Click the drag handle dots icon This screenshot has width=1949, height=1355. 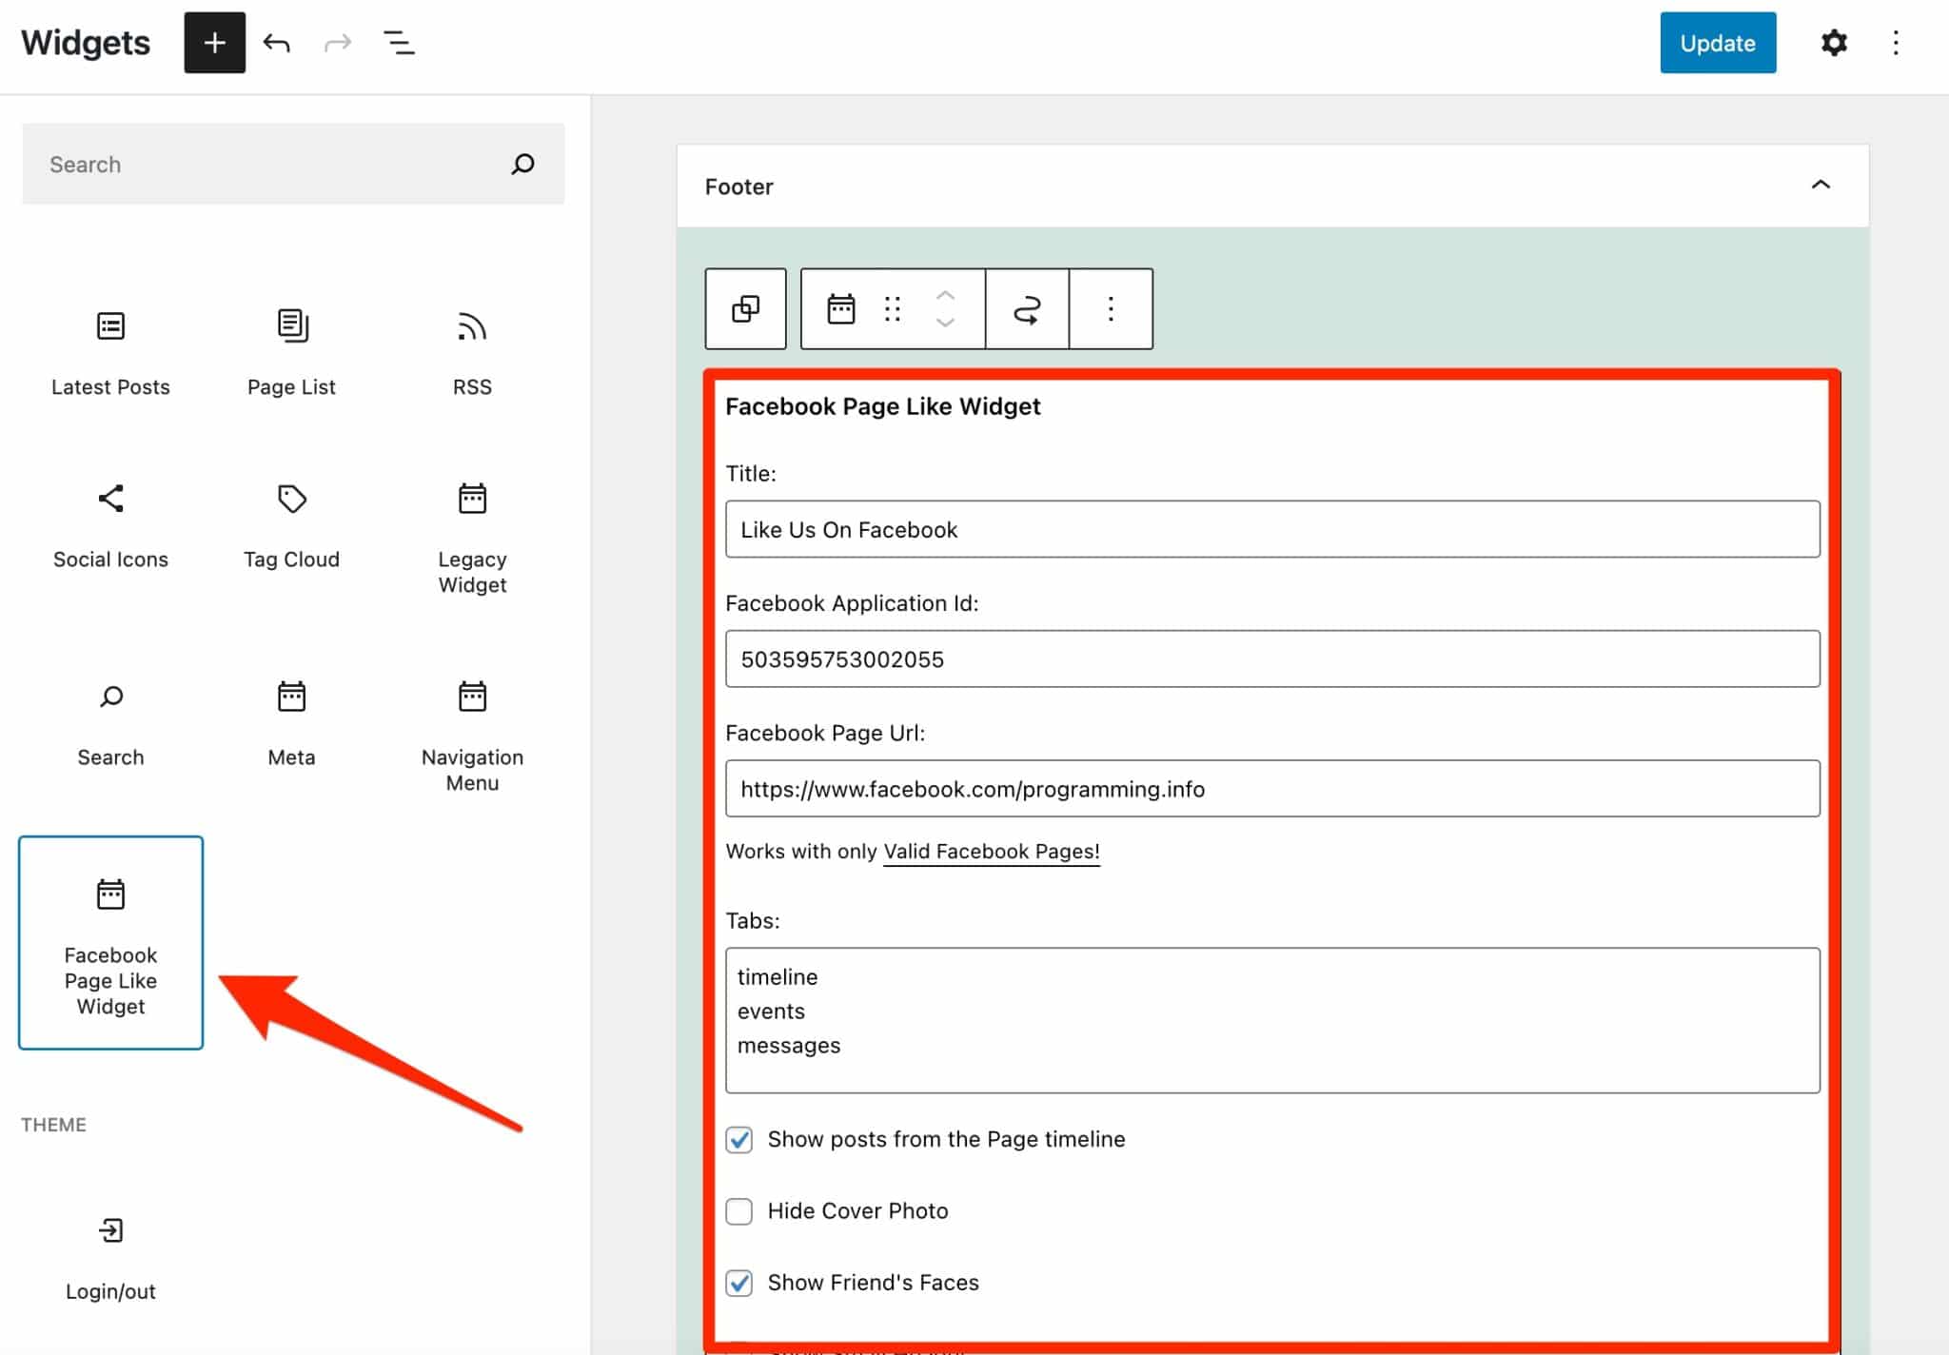(x=892, y=309)
